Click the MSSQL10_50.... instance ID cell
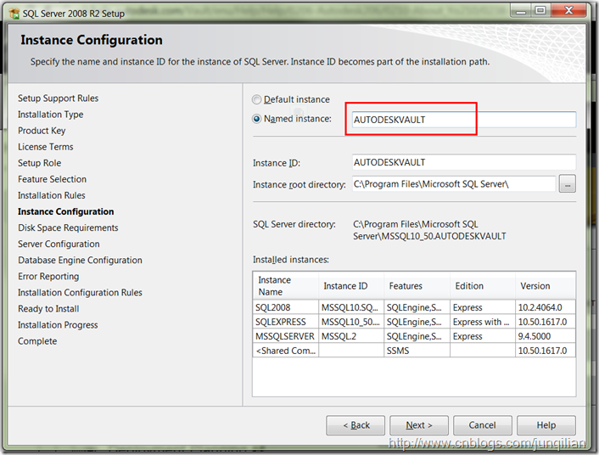This screenshot has height=455, width=599. click(x=351, y=322)
